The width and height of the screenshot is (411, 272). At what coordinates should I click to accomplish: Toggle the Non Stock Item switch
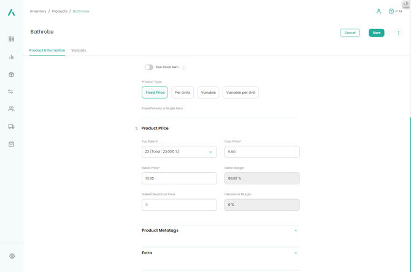coord(149,67)
